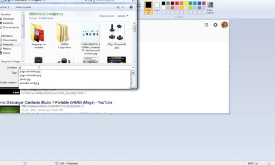Pick the yellow color swatch
This screenshot has height=165, width=275.
(x=186, y=4)
